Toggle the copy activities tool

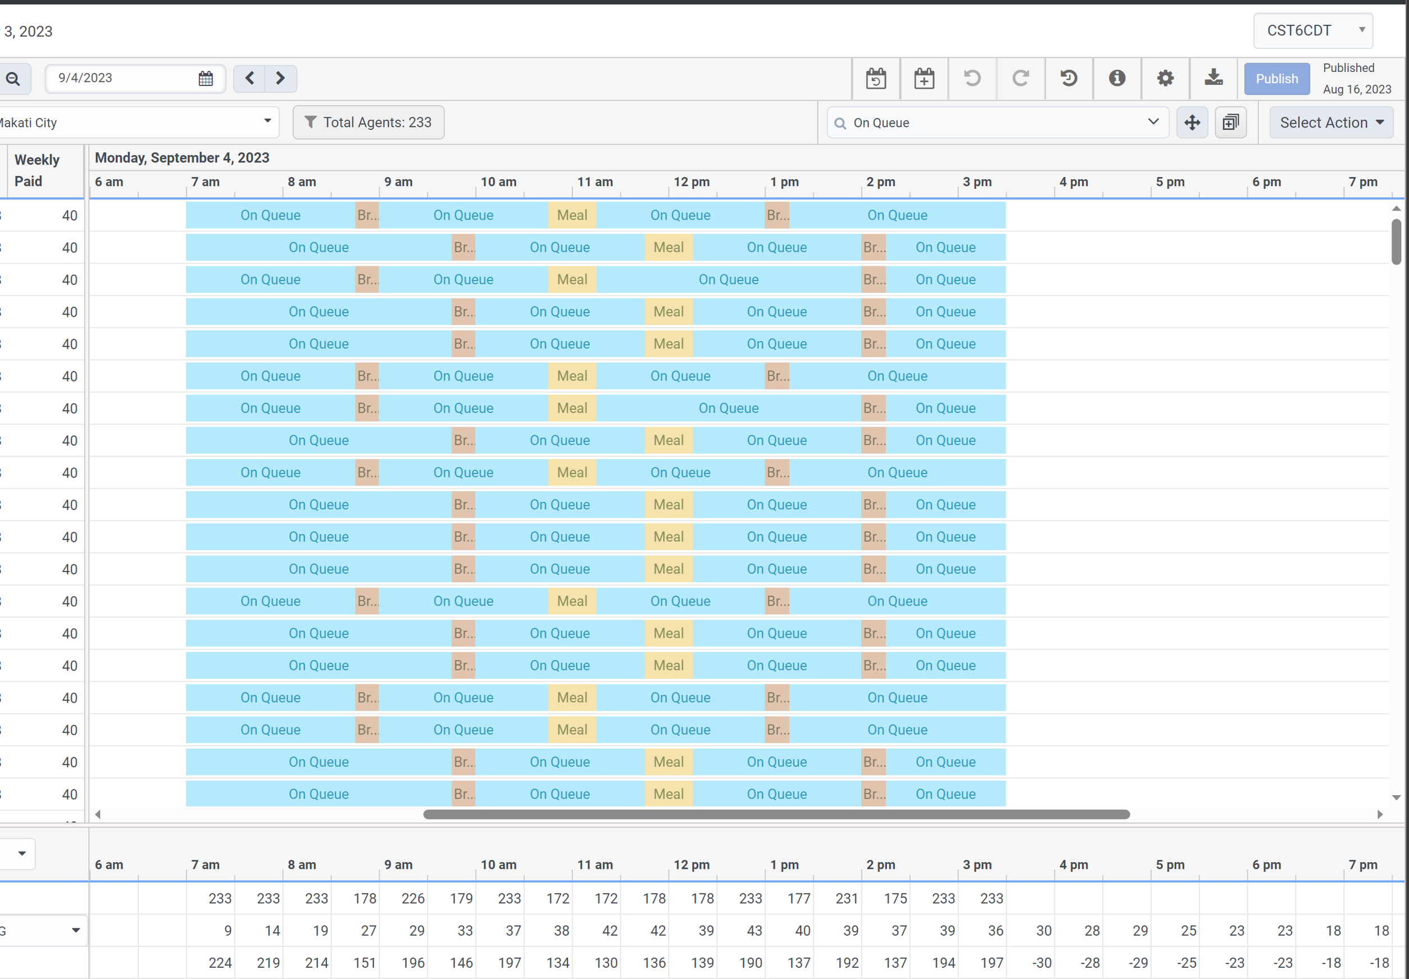tap(1230, 123)
